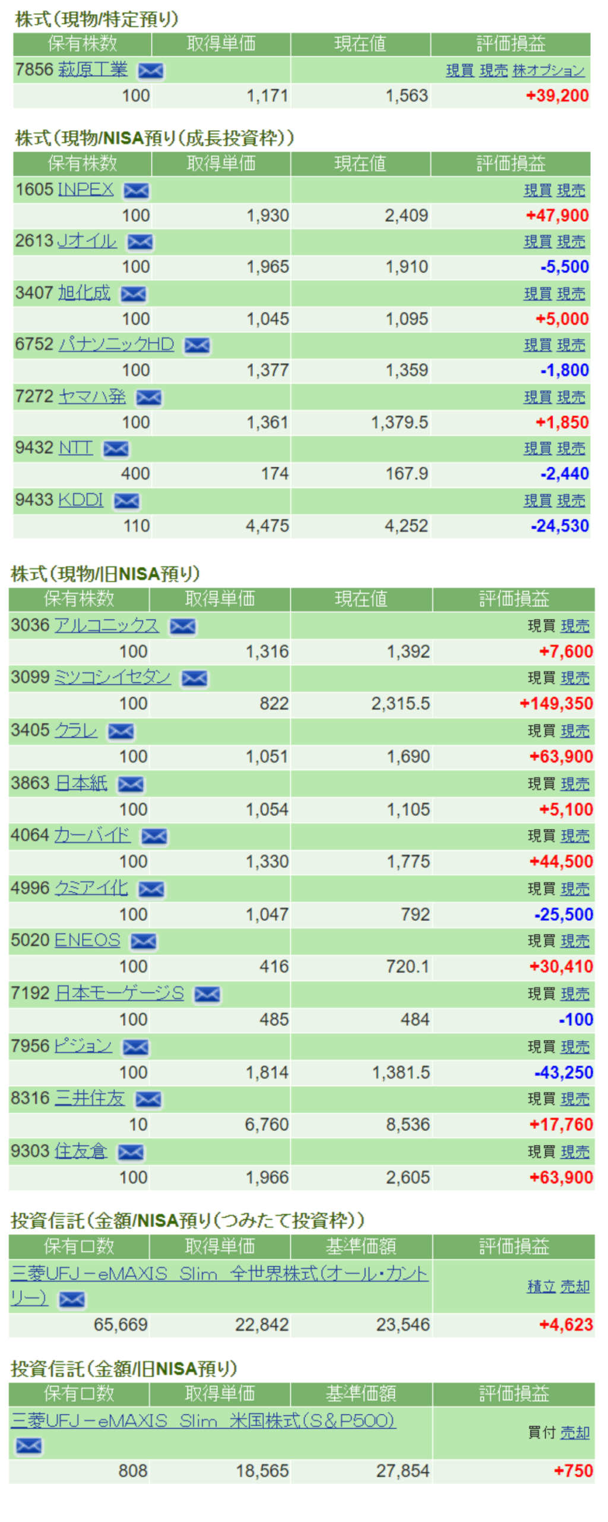Click 積立 for eMAXIS Slim 全世界株式
This screenshot has width=608, height=1522.
point(541,1287)
